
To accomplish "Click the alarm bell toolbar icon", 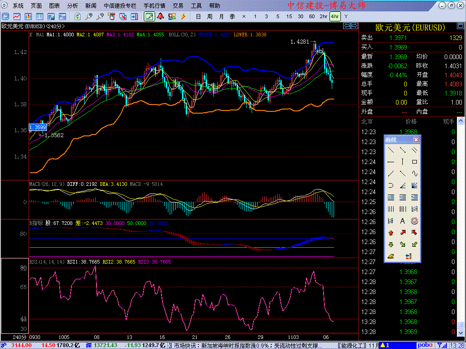I will (160, 17).
